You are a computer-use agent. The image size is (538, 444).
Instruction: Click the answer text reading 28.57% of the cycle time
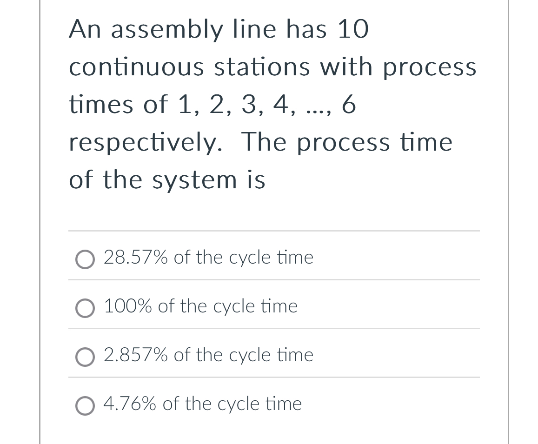coord(208,257)
